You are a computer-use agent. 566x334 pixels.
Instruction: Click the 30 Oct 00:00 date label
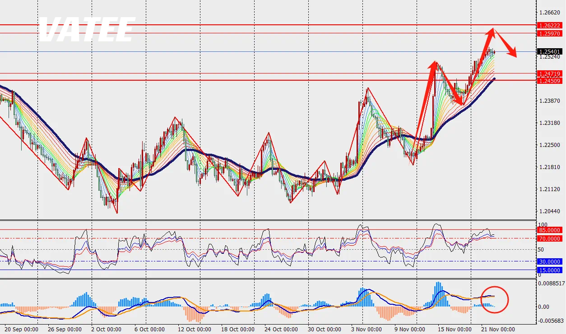tap(325, 329)
